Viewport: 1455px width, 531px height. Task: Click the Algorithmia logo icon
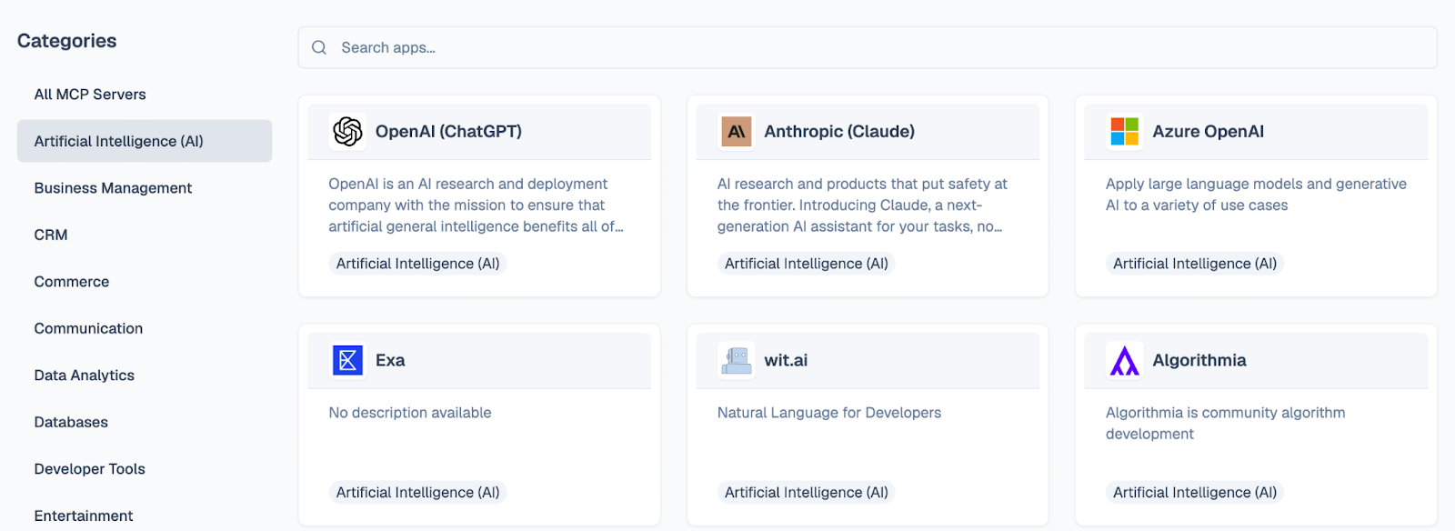tap(1124, 361)
